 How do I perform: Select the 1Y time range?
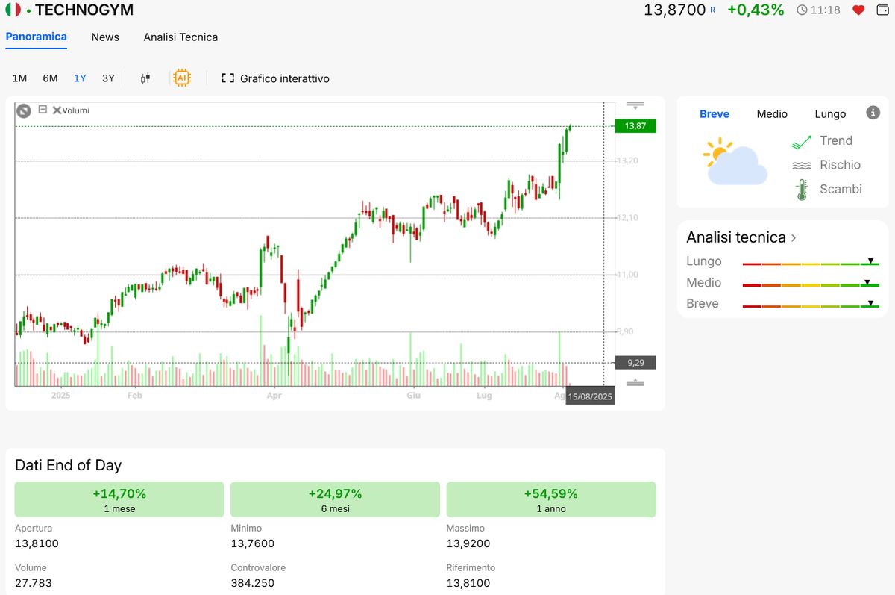pyautogui.click(x=80, y=78)
